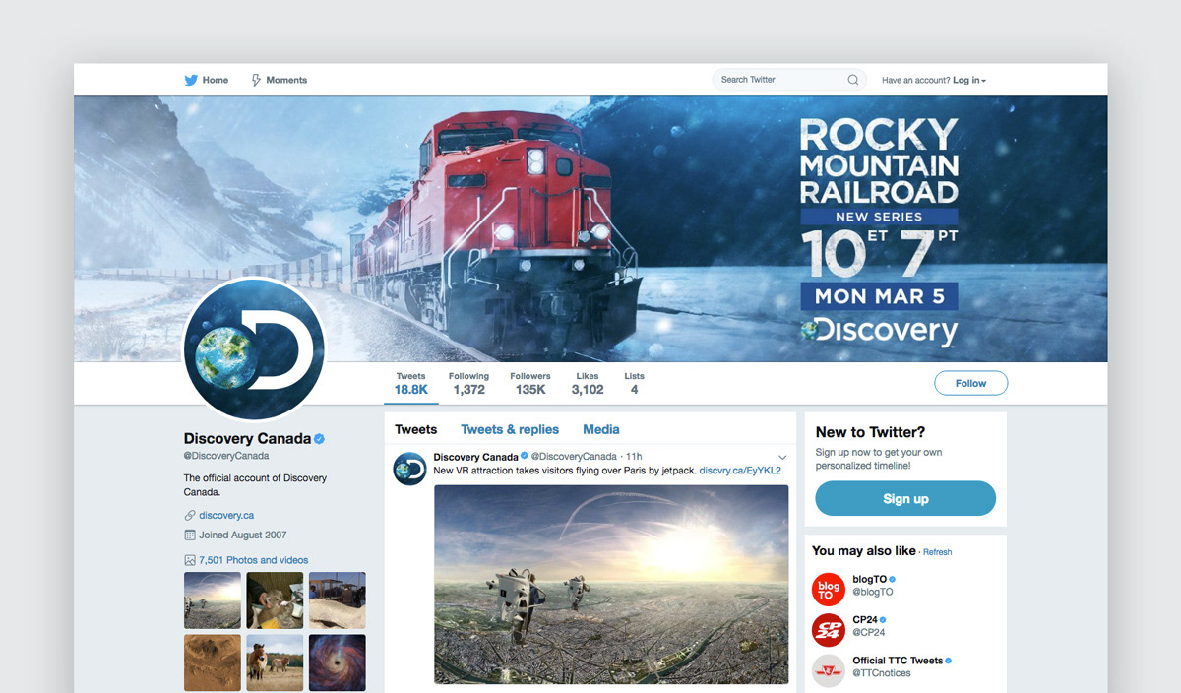The height and width of the screenshot is (693, 1181).
Task: Click the small Discovery avatar in the tweet
Action: (x=409, y=468)
